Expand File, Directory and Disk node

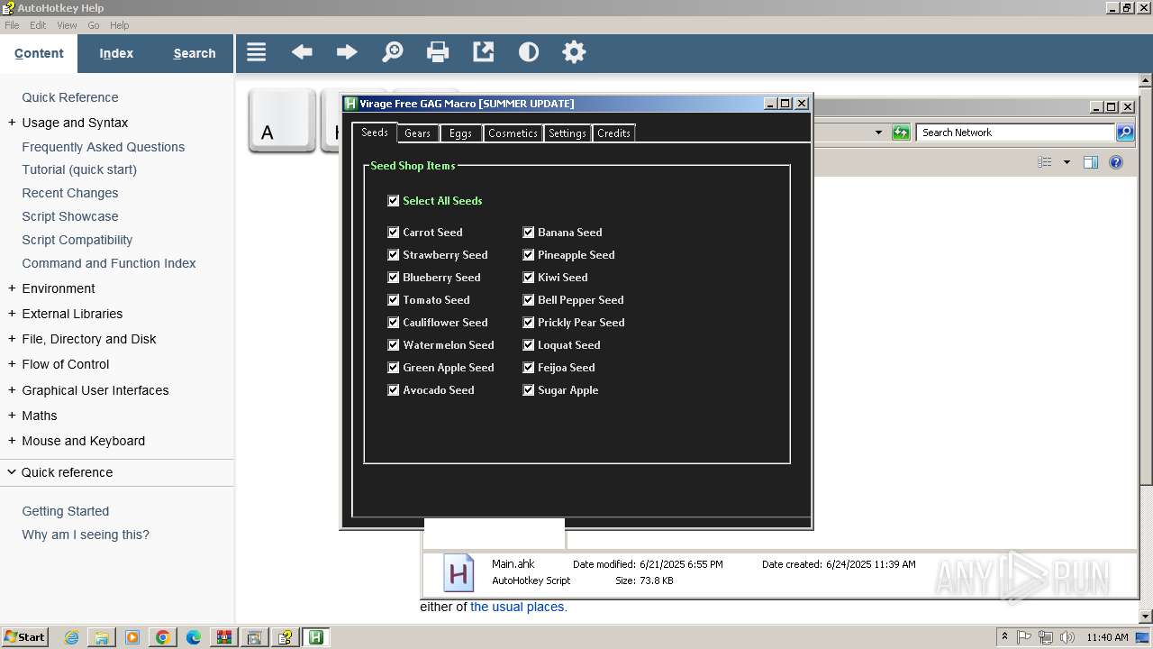[x=12, y=339]
